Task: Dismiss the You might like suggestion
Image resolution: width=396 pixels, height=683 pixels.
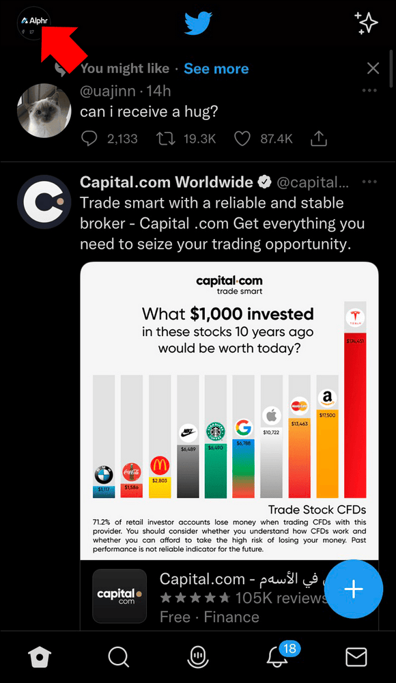Action: click(372, 68)
